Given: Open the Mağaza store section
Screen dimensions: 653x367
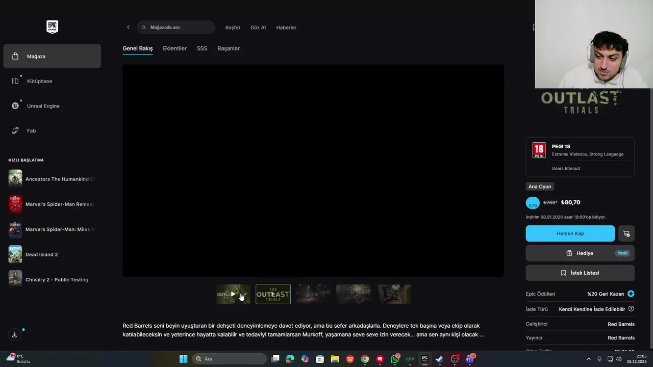Looking at the screenshot, I should 52,56.
